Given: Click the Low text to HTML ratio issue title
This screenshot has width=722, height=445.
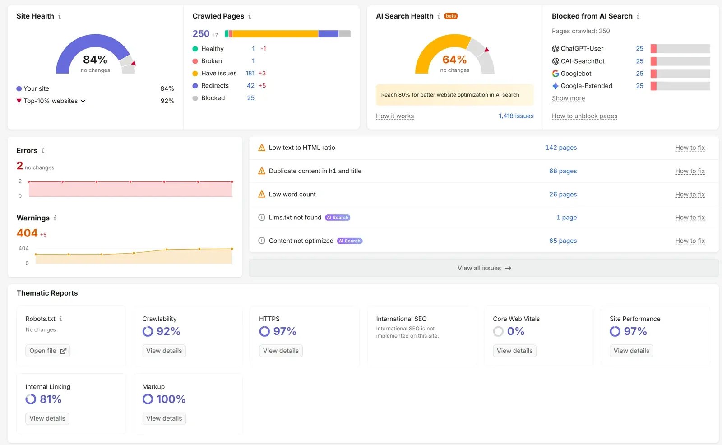Looking at the screenshot, I should (x=302, y=148).
